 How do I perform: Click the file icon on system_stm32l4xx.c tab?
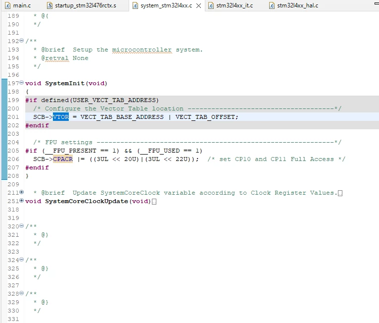click(136, 5)
